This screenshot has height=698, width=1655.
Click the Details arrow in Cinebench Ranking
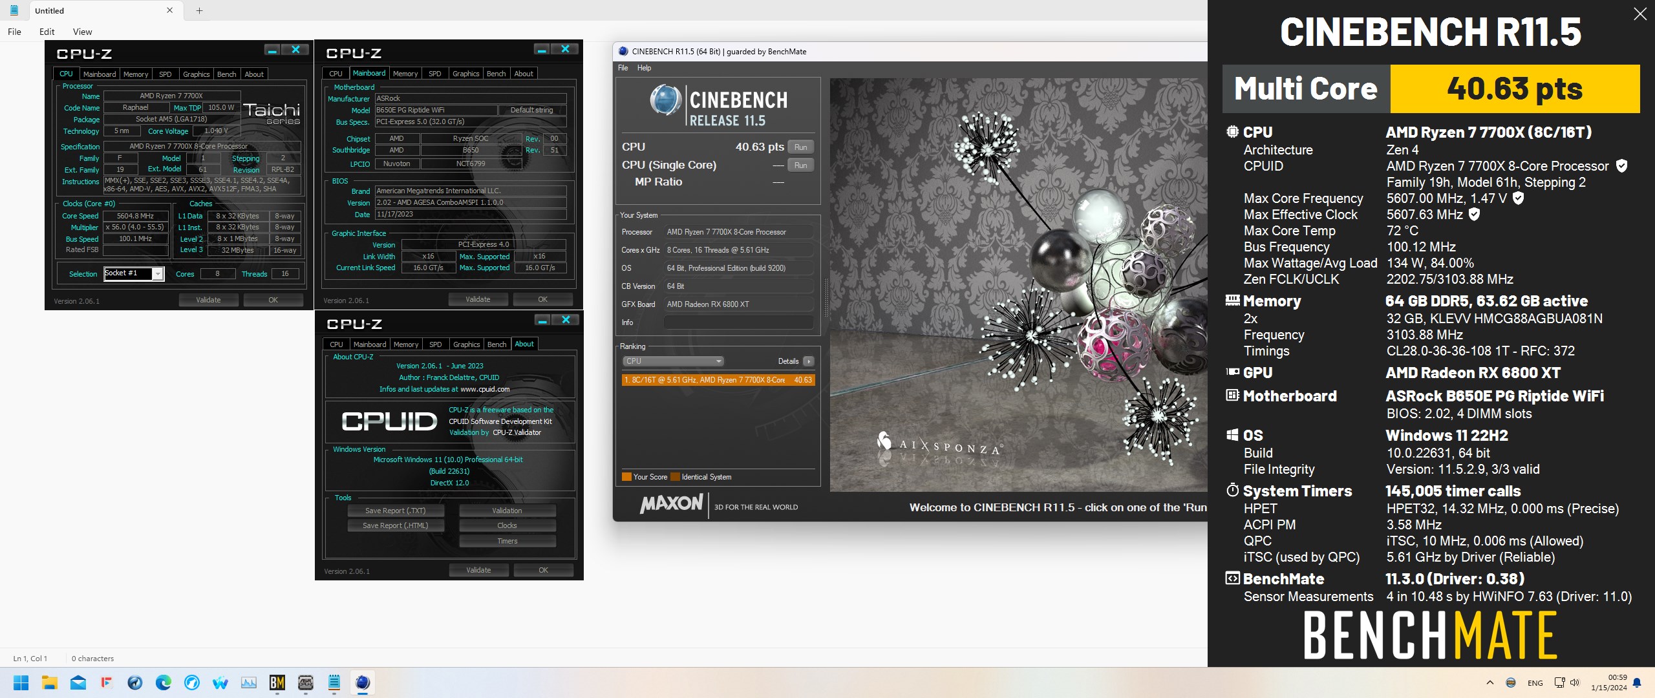809,361
